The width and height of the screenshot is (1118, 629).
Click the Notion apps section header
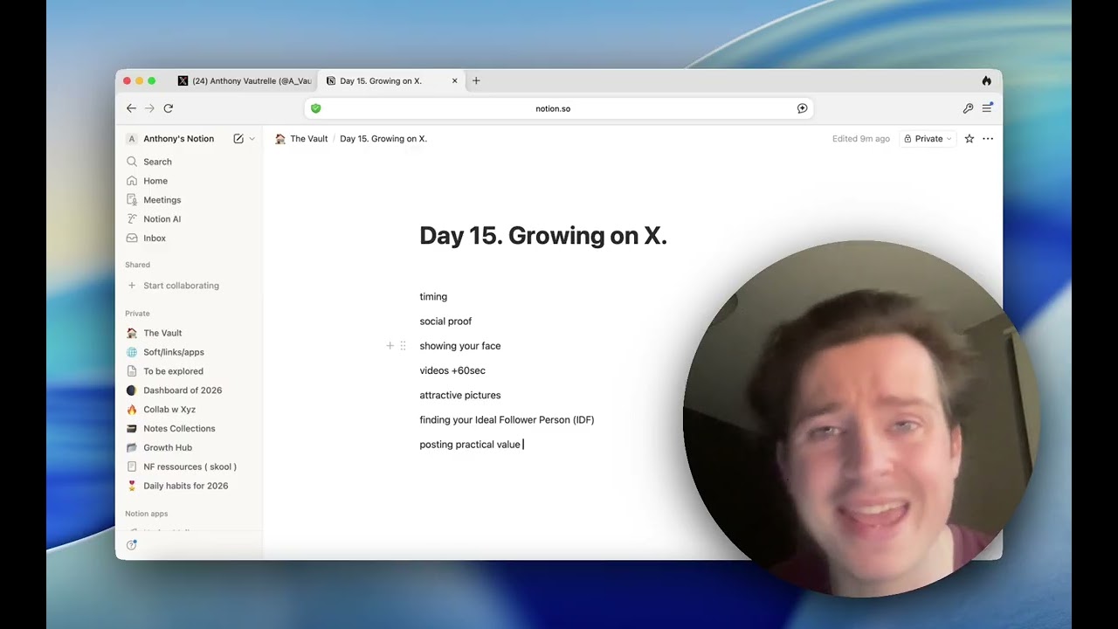pos(147,514)
